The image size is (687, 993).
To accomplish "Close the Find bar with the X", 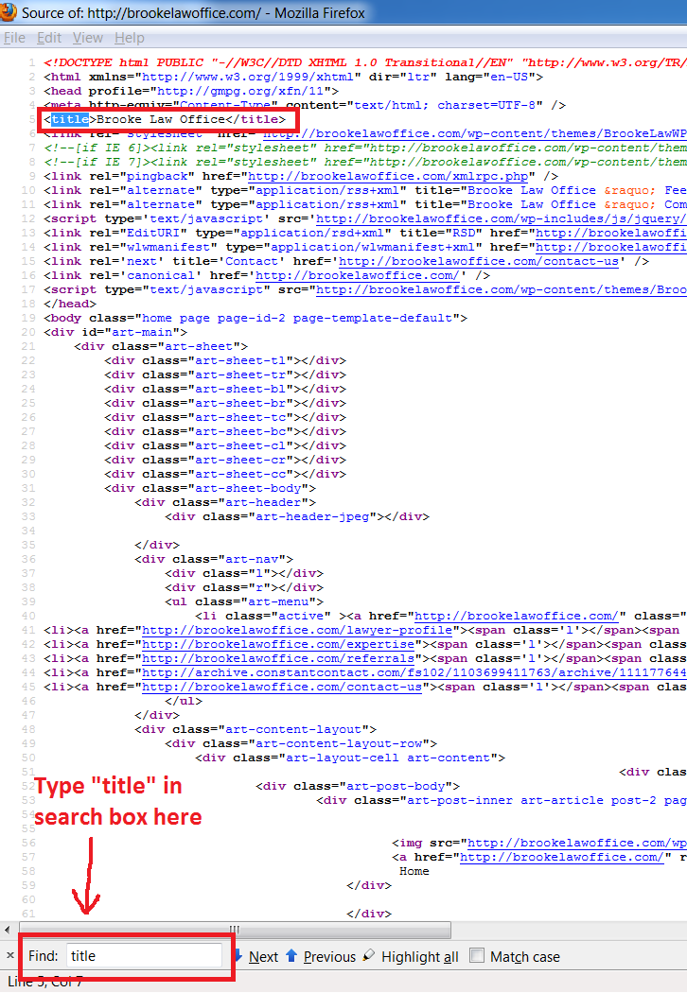I will [x=10, y=955].
